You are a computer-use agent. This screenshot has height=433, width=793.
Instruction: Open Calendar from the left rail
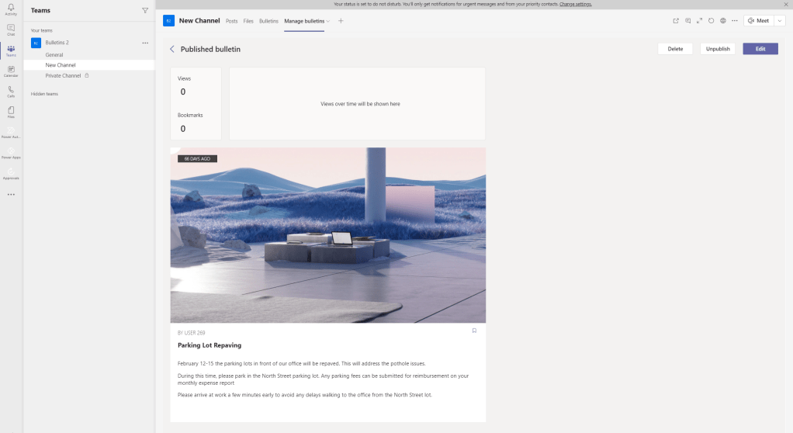pos(11,71)
